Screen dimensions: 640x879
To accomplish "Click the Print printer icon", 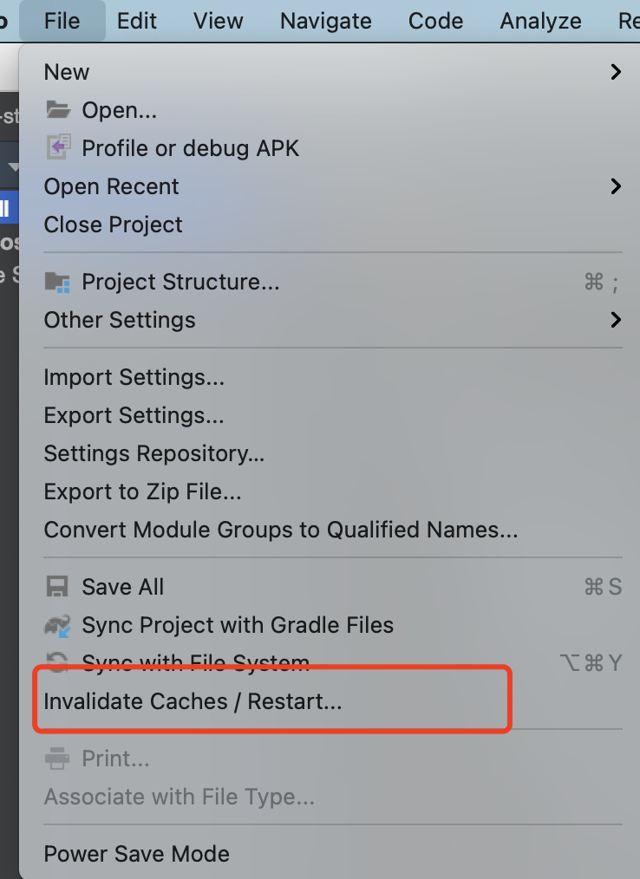I will coord(57,759).
